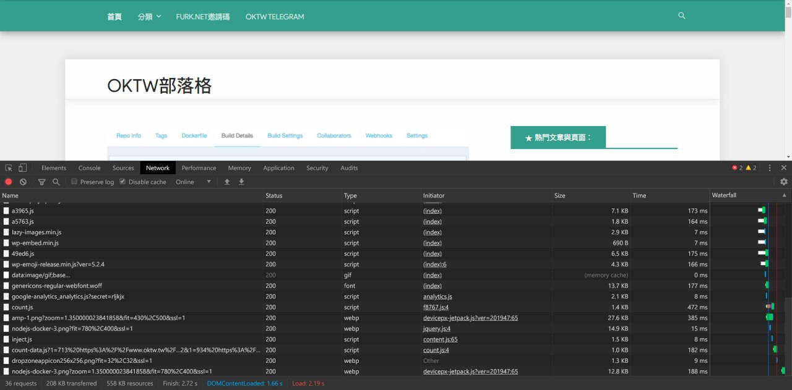Select the wp-emoji-release.min.js?ver=5.2.4 request
This screenshot has width=792, height=390.
(x=392, y=265)
